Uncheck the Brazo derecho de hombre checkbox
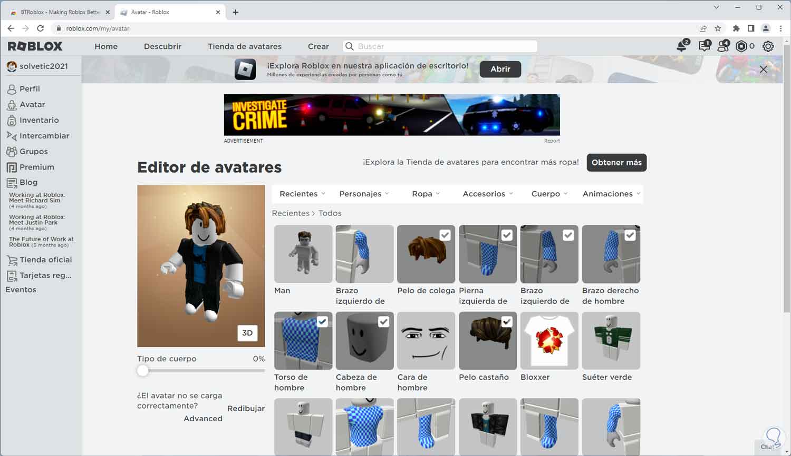 630,235
